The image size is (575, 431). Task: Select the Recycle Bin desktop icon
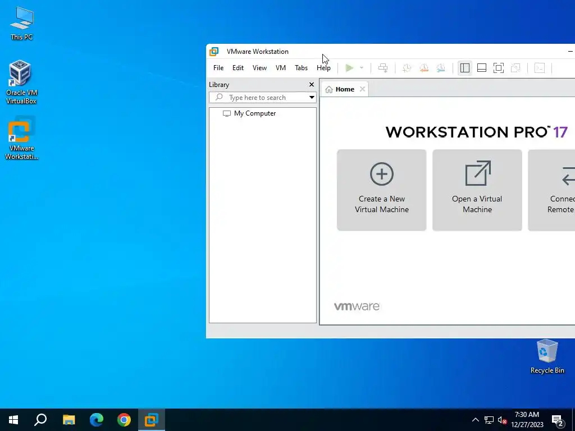547,356
